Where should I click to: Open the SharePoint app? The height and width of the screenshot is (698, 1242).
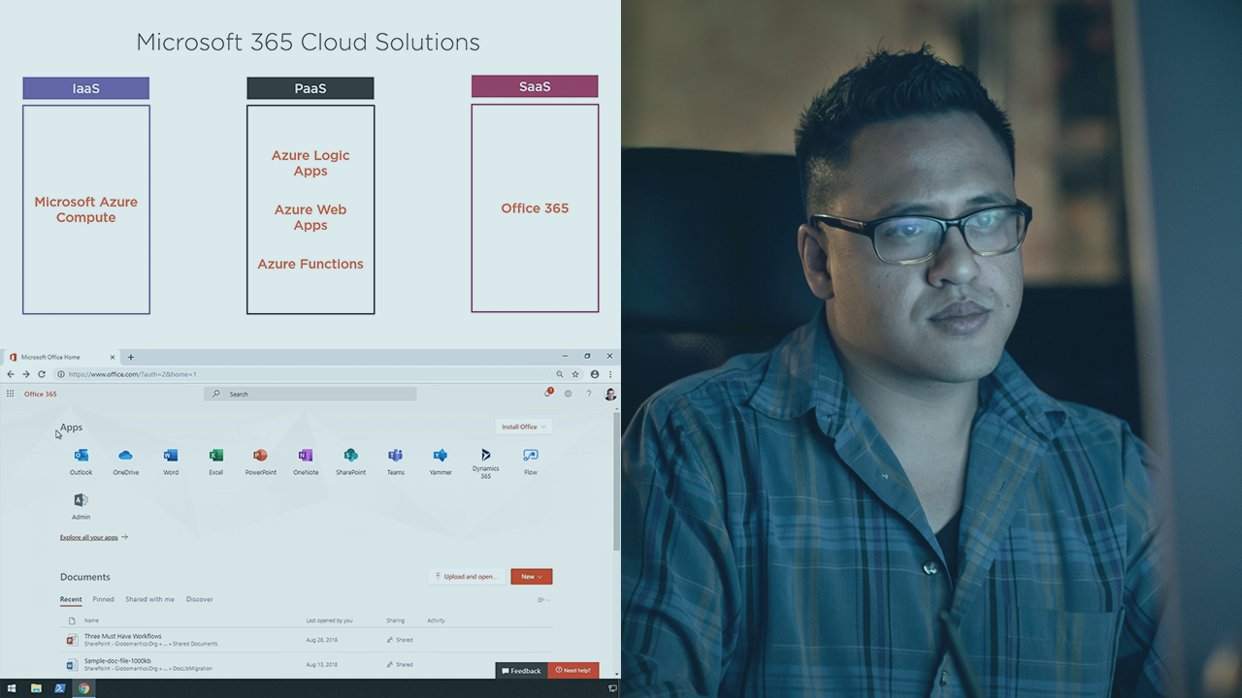[x=350, y=457]
